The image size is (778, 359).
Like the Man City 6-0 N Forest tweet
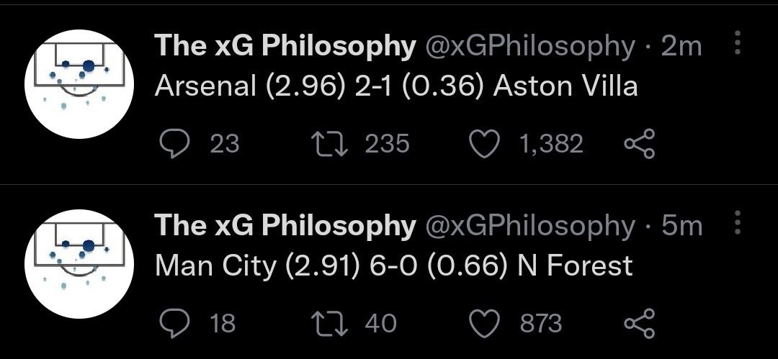485,323
